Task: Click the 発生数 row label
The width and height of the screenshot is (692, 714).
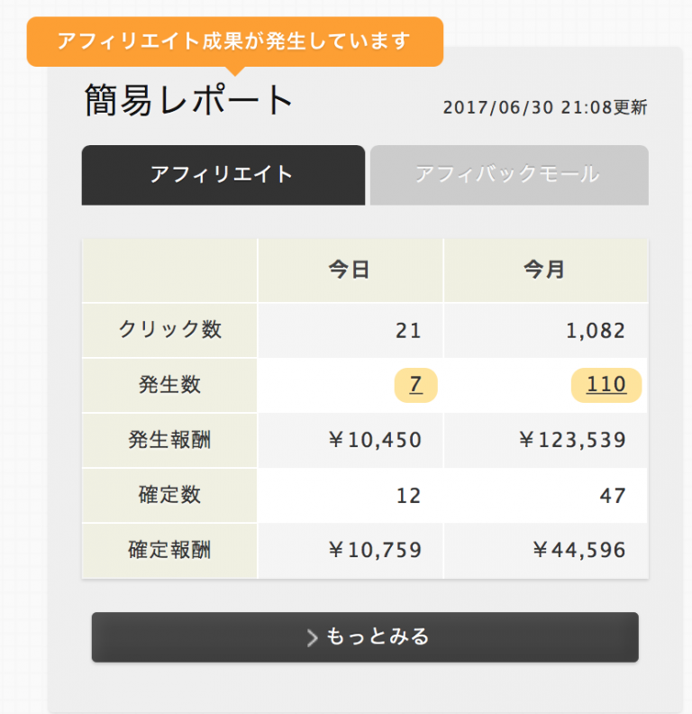Action: [169, 385]
